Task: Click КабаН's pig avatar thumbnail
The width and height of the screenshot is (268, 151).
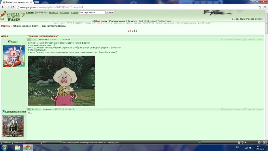Action: point(14,56)
